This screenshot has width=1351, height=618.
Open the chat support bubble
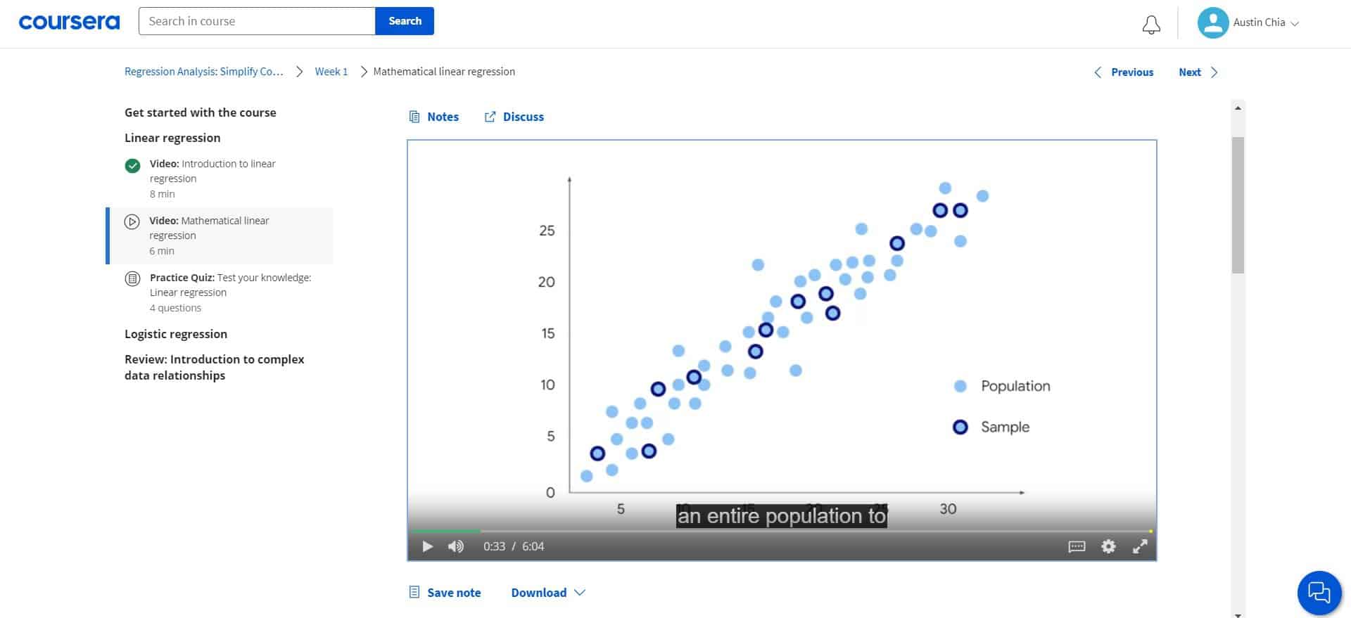[x=1318, y=593]
